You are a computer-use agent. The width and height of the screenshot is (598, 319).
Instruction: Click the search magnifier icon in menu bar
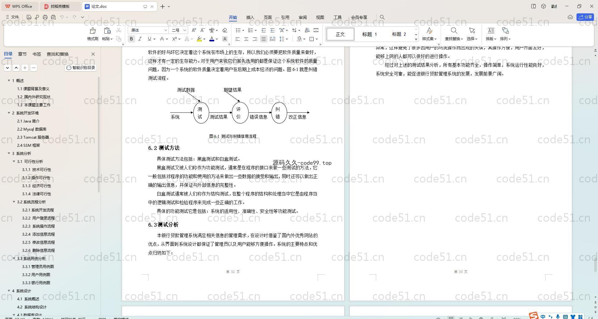pos(382,17)
